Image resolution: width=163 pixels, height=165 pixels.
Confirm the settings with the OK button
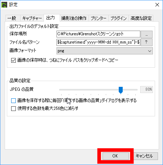pos(116,156)
